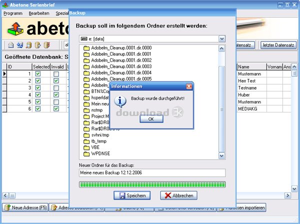
Task: Toggle Selected checkbox for ID 4
Action: [38, 94]
